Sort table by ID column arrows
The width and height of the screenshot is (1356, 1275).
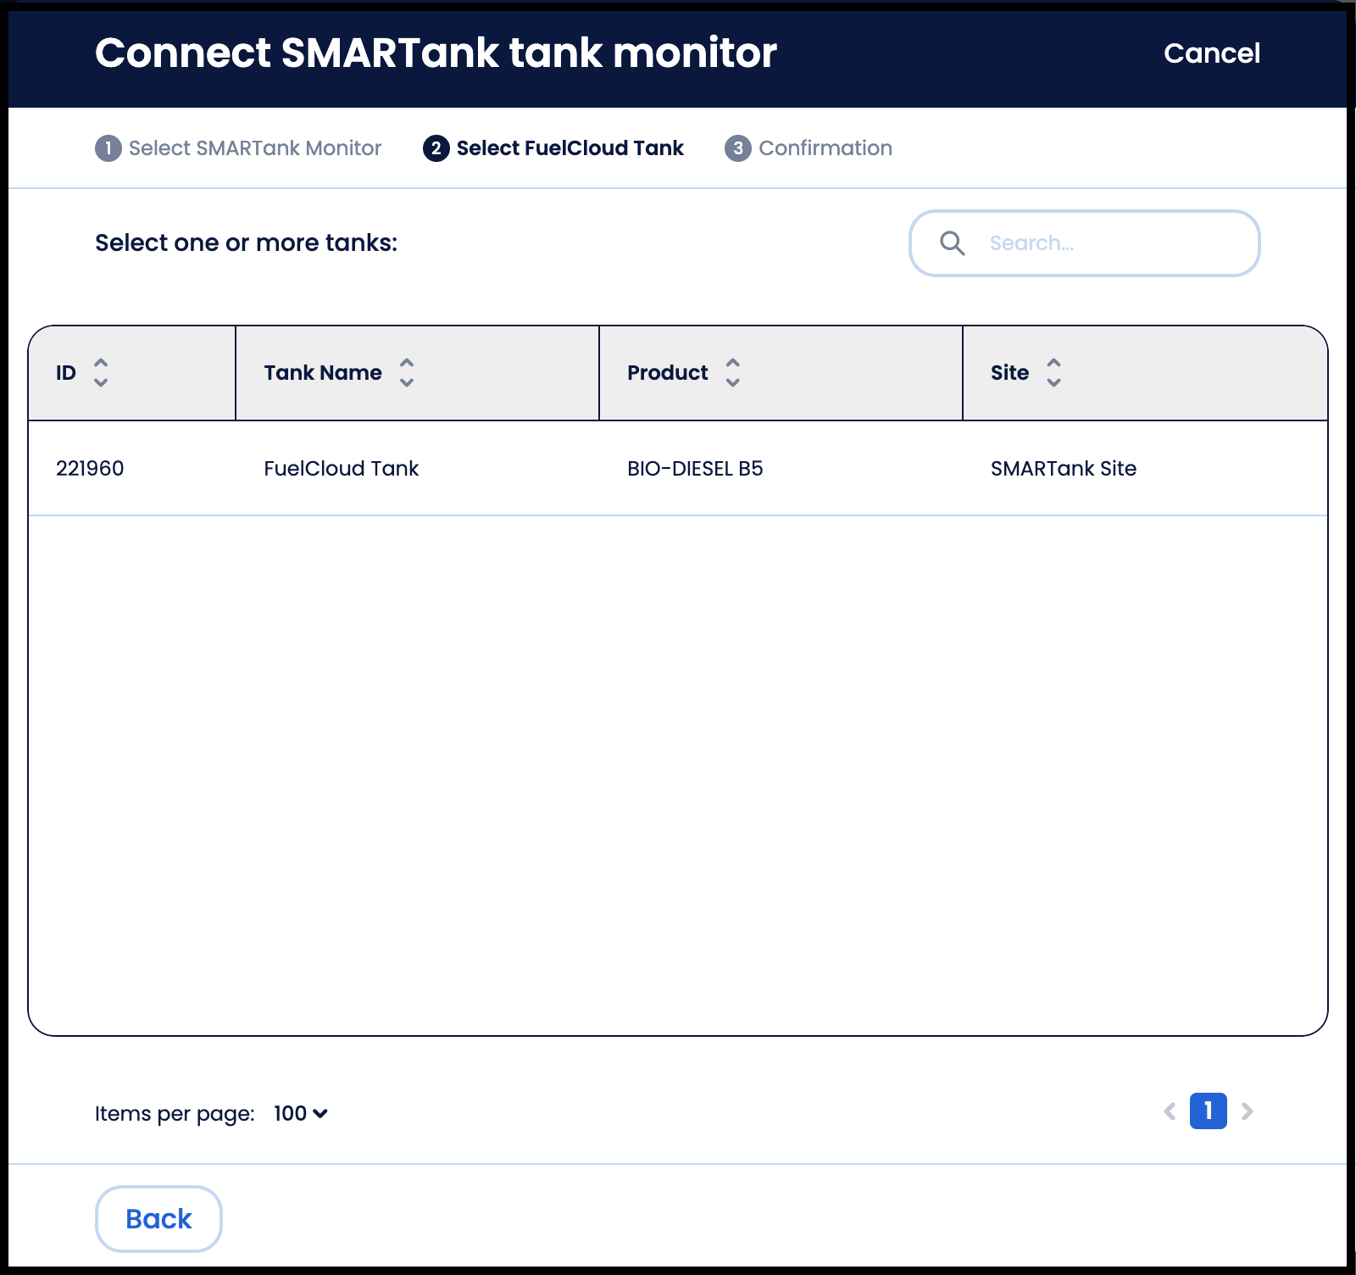tap(101, 372)
